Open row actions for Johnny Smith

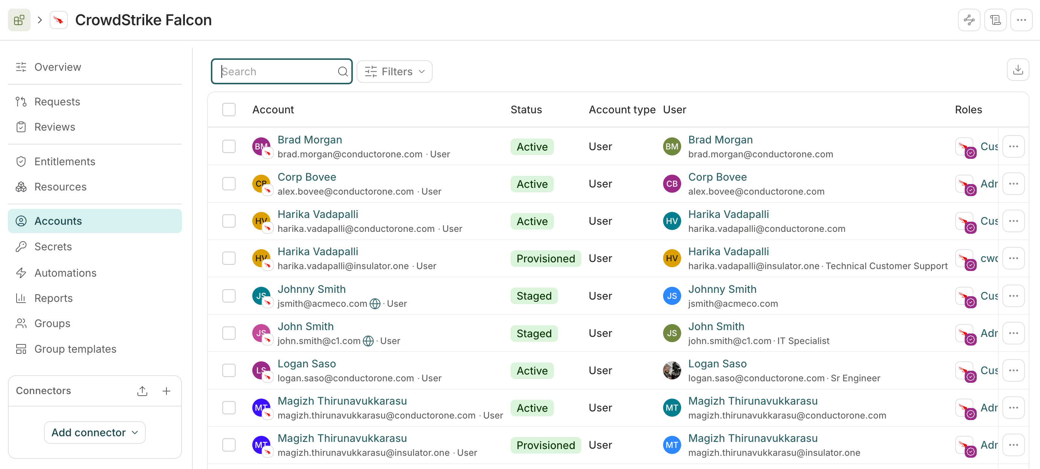[1013, 296]
